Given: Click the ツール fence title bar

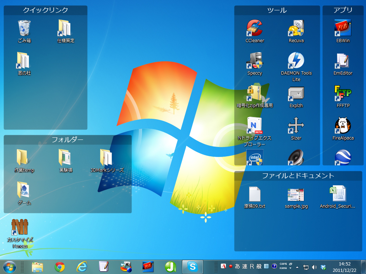Looking at the screenshot, I should coord(277,10).
